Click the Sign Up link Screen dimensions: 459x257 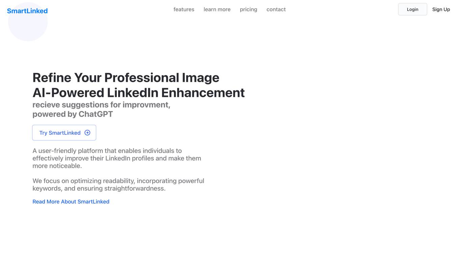tap(441, 9)
